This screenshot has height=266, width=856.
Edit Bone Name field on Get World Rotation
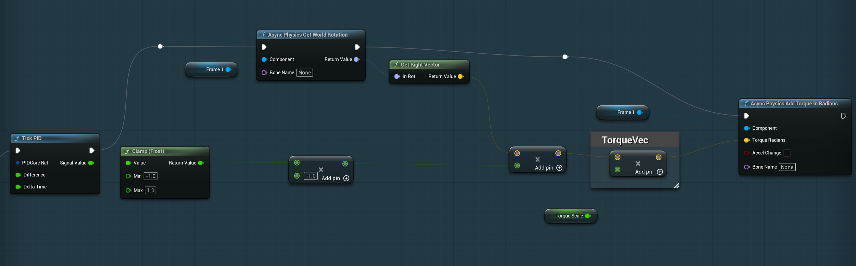coord(305,72)
